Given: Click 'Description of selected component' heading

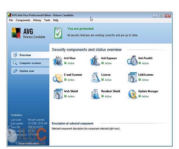Looking at the screenshot, I should [x=72, y=123].
